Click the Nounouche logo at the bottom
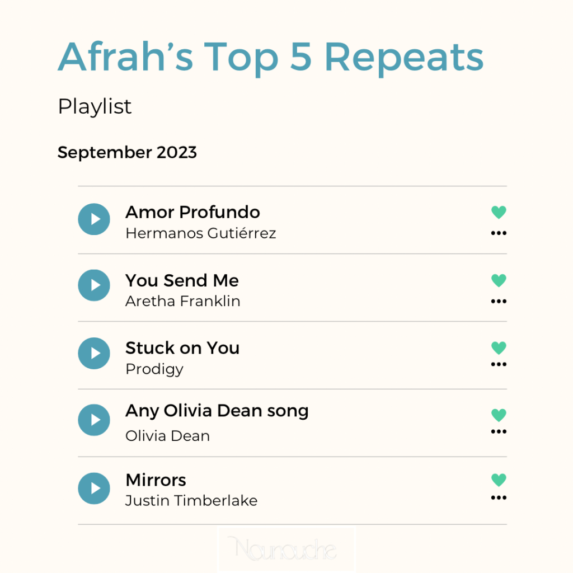 coord(286,548)
